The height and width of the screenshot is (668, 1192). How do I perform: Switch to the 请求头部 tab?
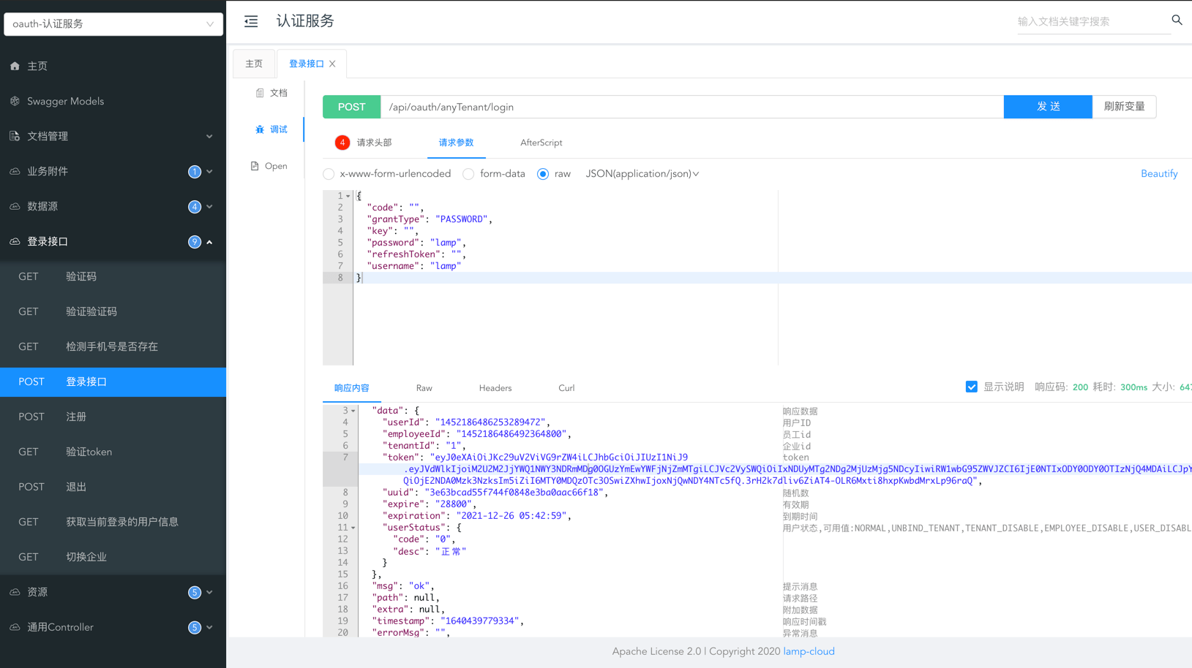pyautogui.click(x=374, y=143)
